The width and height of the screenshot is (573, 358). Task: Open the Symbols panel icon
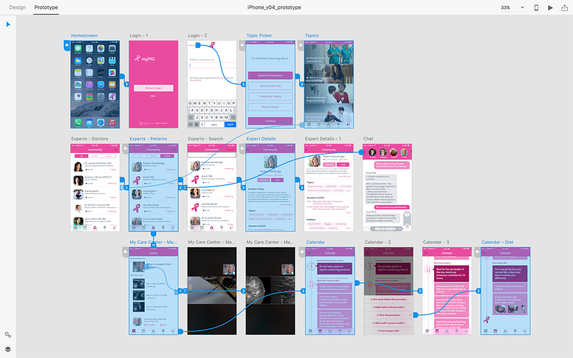tap(8, 335)
